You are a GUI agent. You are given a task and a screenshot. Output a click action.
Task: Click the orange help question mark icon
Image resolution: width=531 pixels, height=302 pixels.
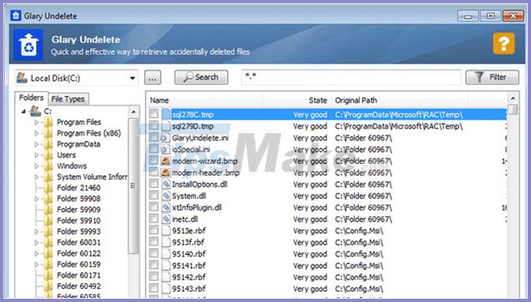(504, 43)
